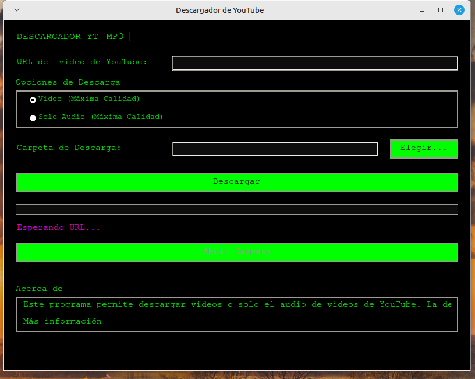Focus the YouTube video URL input field
475x379 pixels.
tap(315, 63)
